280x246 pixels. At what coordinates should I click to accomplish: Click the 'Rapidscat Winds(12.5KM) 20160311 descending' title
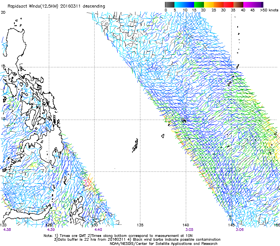pos(56,6)
